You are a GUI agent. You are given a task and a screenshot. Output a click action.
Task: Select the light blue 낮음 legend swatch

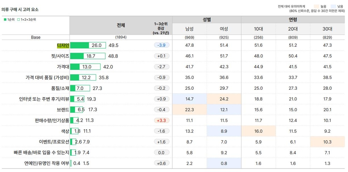(333, 6)
